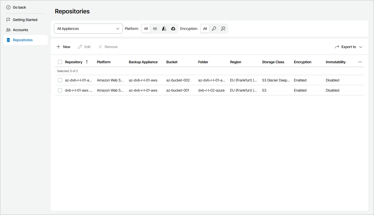This screenshot has width=374, height=215.
Task: Filter repositories by Microsoft Azure platform
Action: [164, 29]
